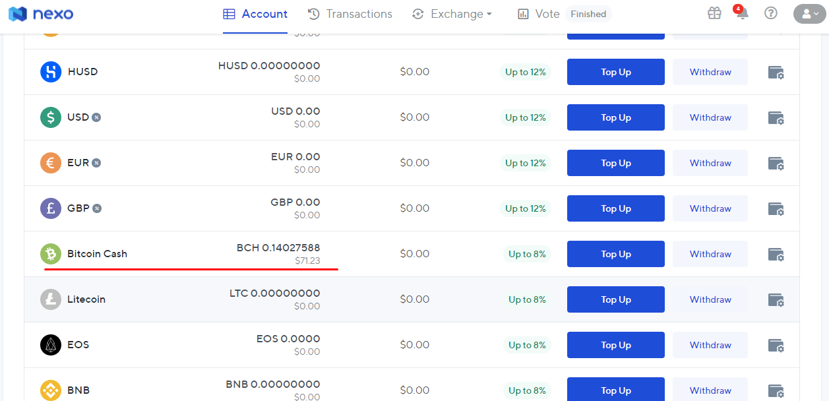Top Up the HUSD wallet
Viewport: 829px width, 401px height.
coord(616,72)
